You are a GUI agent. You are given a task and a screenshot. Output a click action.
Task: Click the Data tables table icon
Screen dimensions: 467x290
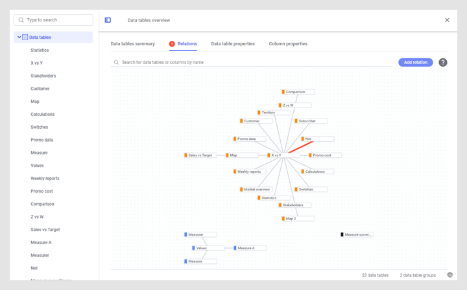pyautogui.click(x=25, y=38)
